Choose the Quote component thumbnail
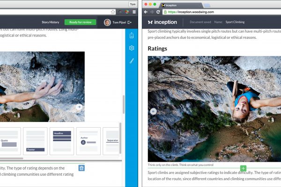The width and height of the screenshot is (281, 187). 9,141
